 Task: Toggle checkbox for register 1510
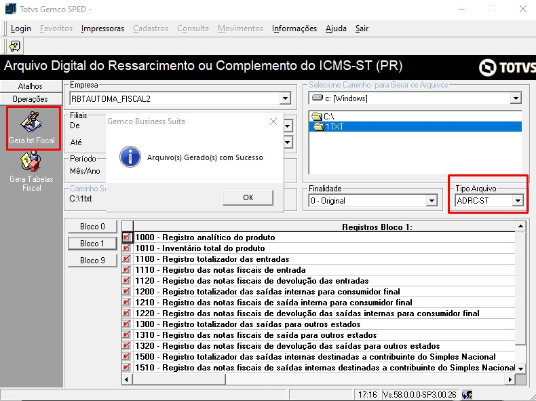pos(126,368)
